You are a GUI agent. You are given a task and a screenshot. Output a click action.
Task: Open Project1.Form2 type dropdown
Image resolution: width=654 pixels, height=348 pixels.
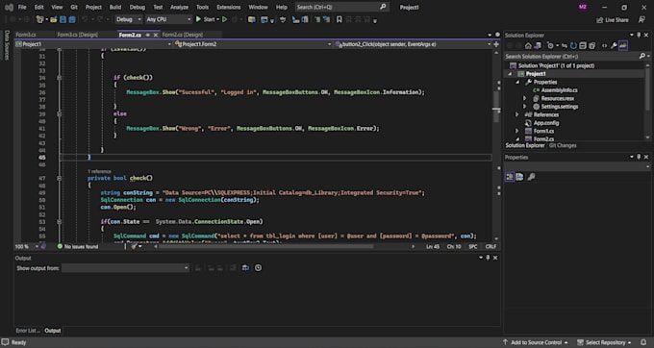(253, 44)
